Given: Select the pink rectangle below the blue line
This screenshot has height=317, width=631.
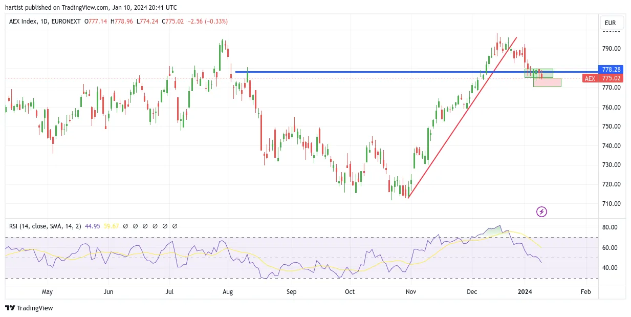Looking at the screenshot, I should tap(547, 82).
